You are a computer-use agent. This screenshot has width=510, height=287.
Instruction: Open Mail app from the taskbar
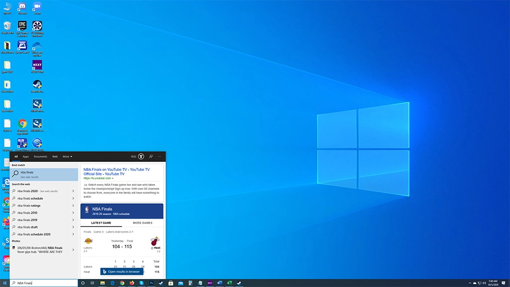click(180, 283)
